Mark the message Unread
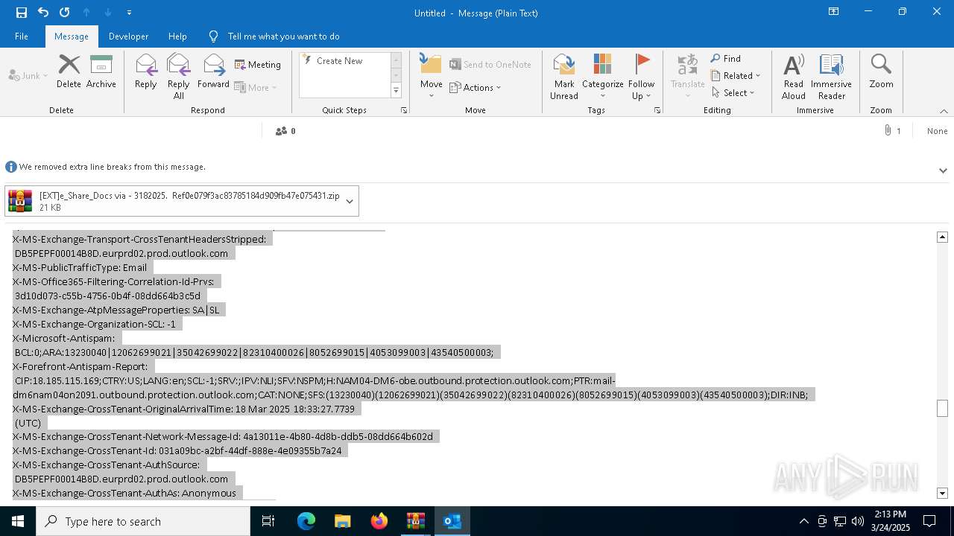 click(564, 76)
